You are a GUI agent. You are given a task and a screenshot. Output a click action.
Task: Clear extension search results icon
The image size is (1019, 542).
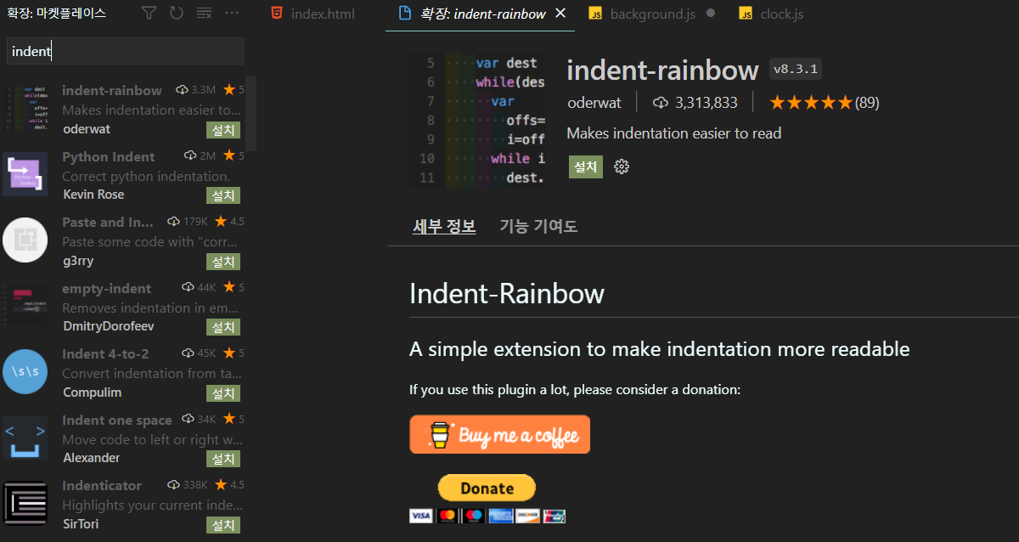pyautogui.click(x=204, y=13)
